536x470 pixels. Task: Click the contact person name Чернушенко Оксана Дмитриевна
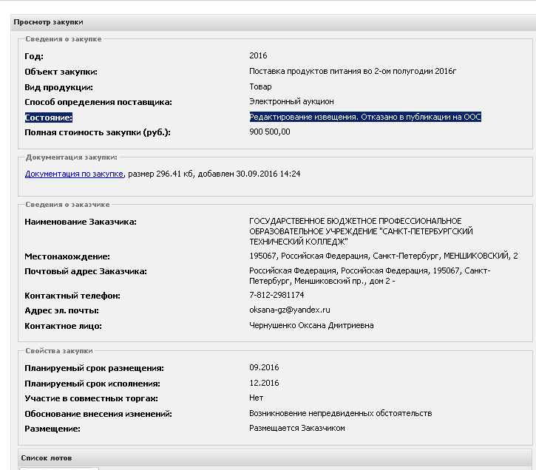[x=311, y=325]
